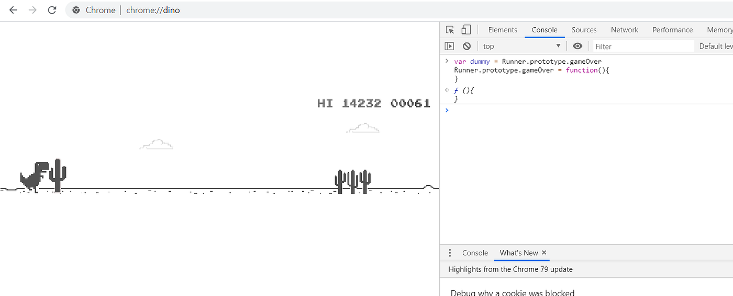The image size is (733, 296).
Task: Click the Chrome site info icon
Action: (76, 10)
